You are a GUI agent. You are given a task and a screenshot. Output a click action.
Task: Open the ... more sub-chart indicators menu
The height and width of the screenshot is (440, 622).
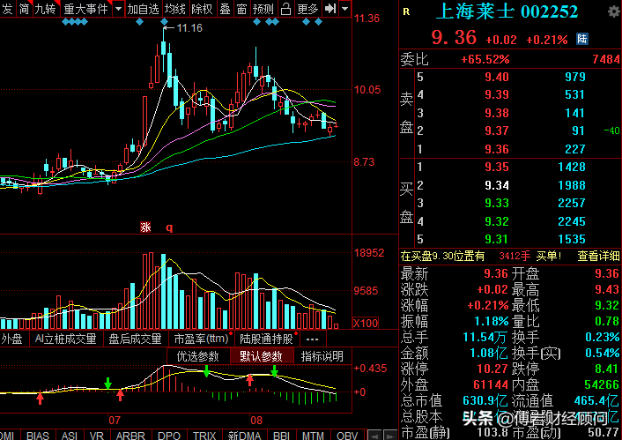pyautogui.click(x=313, y=339)
